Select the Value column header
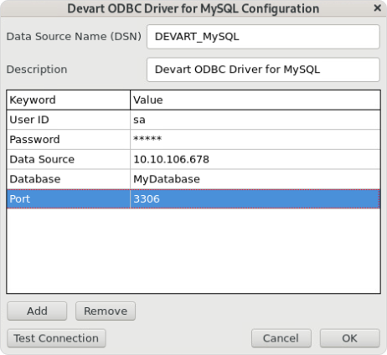Viewport: 387px width, 355px height. [x=255, y=100]
